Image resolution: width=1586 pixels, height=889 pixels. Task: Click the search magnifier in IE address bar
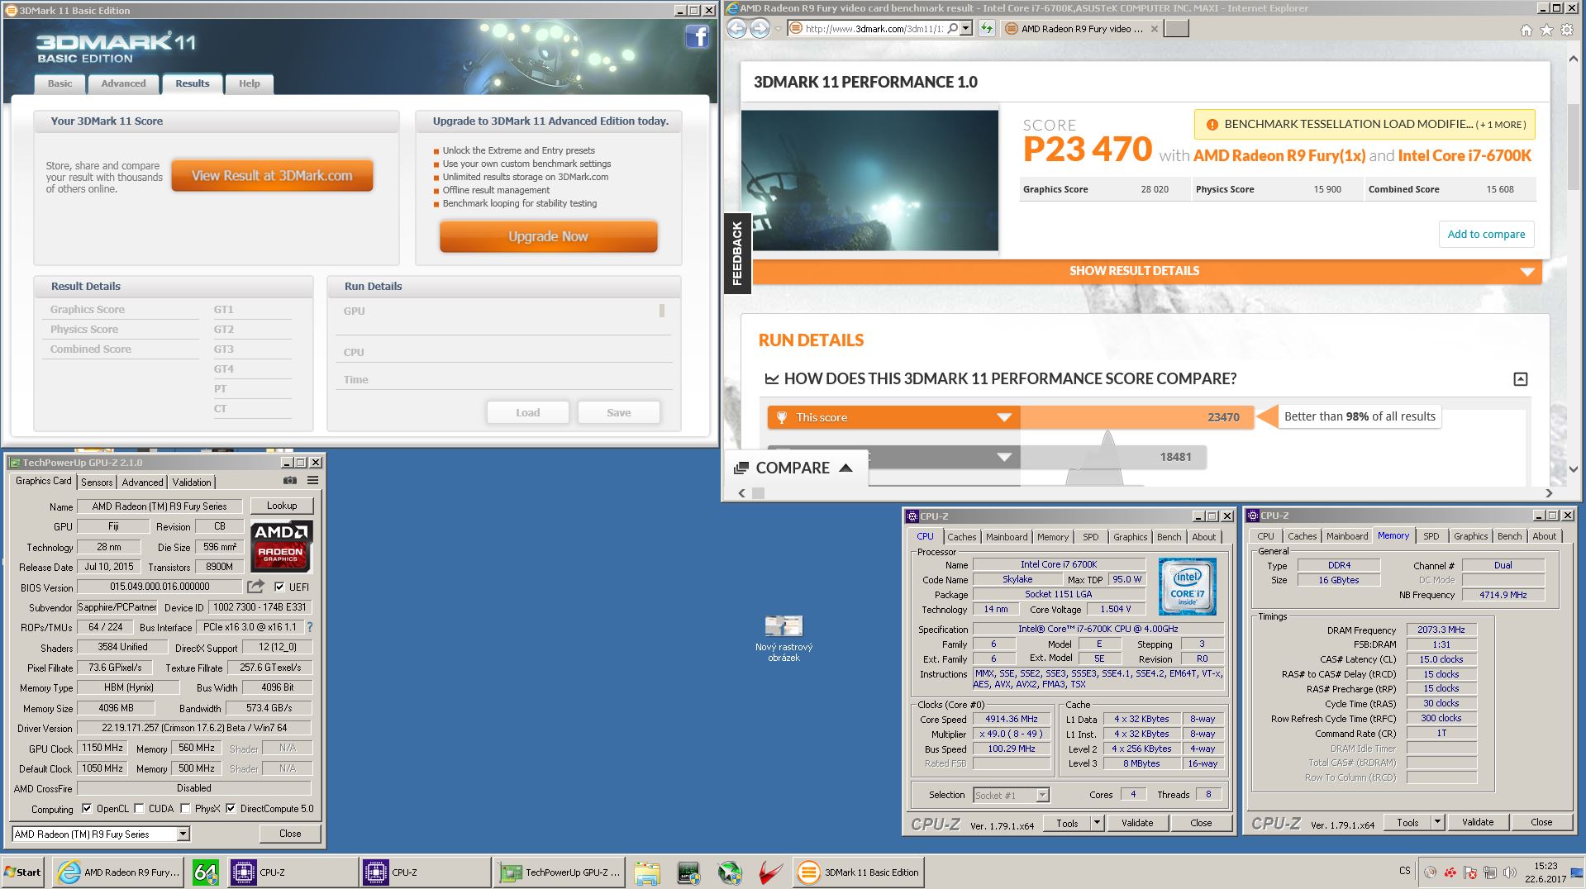point(953,28)
